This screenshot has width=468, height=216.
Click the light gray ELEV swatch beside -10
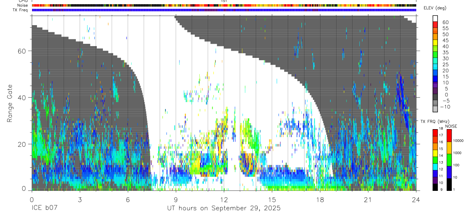tap(435, 109)
